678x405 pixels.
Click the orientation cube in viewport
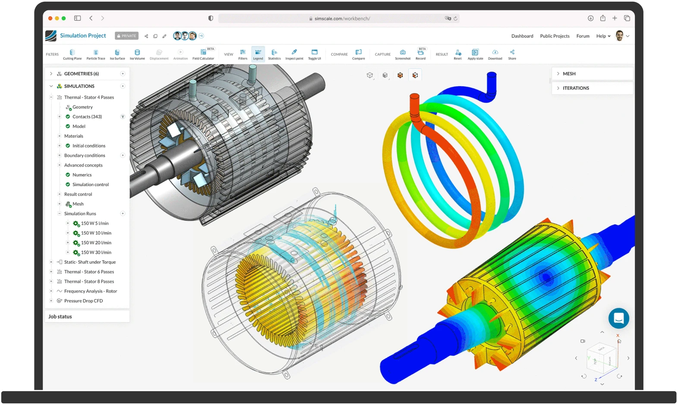click(601, 355)
